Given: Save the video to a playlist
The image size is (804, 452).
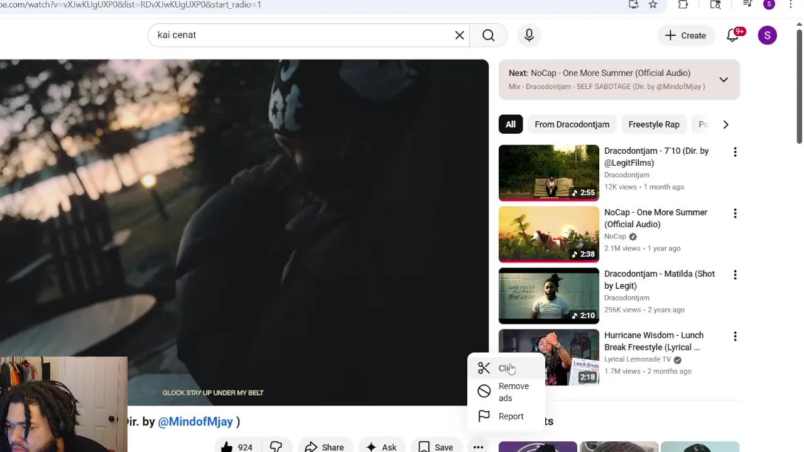Looking at the screenshot, I should [x=436, y=447].
